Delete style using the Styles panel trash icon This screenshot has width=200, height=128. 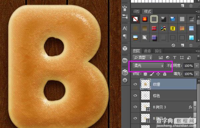(191, 45)
